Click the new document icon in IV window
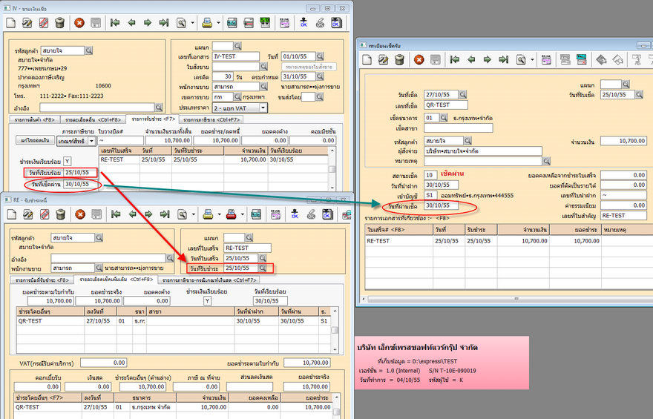The image size is (653, 419). tap(11, 23)
